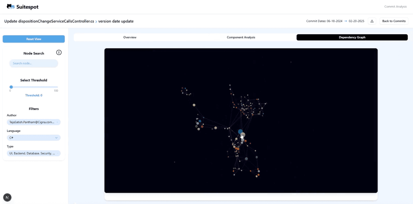
Task: Select the isolated beige node at upper left
Action: tap(194, 105)
